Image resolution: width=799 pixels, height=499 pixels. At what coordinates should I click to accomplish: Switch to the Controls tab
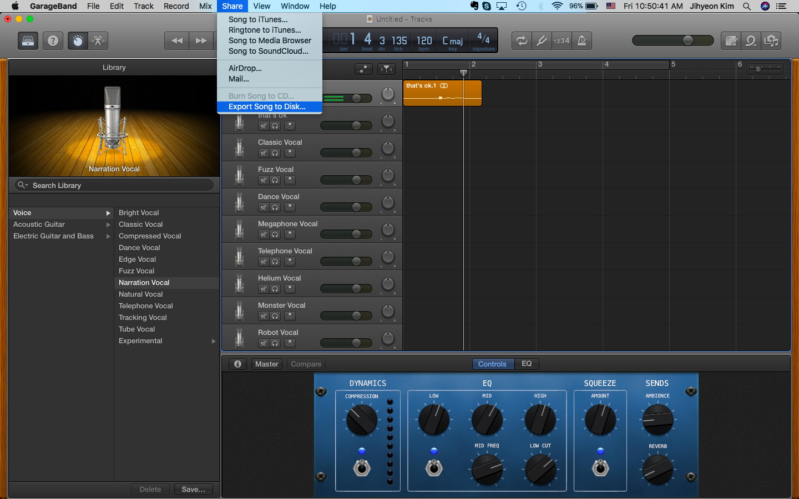tap(492, 364)
